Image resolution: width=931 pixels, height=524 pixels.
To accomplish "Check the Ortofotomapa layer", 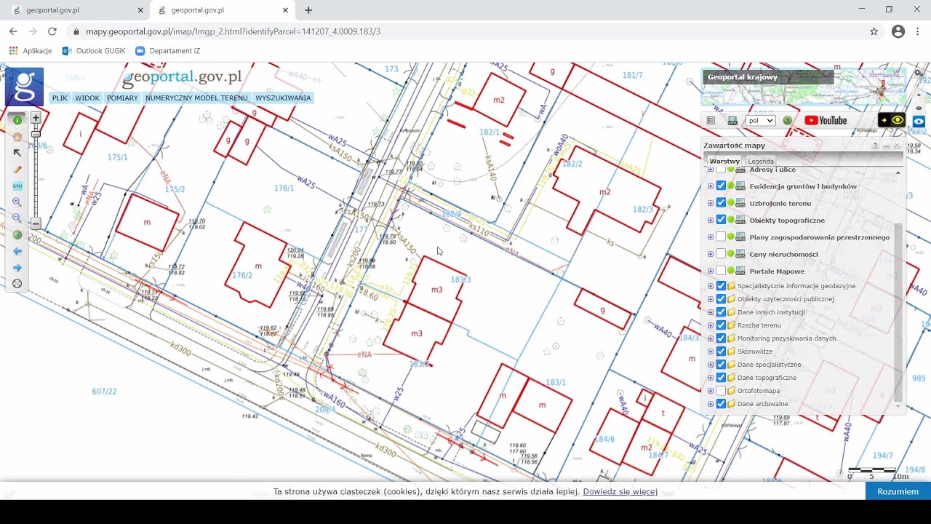I will (x=721, y=391).
